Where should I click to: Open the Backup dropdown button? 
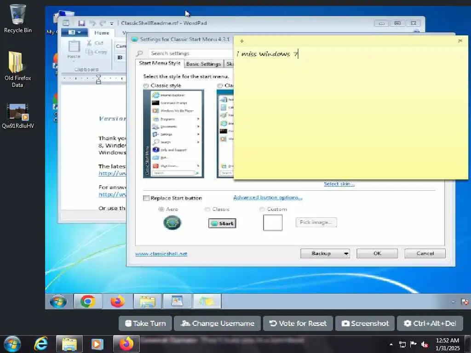click(x=325, y=253)
